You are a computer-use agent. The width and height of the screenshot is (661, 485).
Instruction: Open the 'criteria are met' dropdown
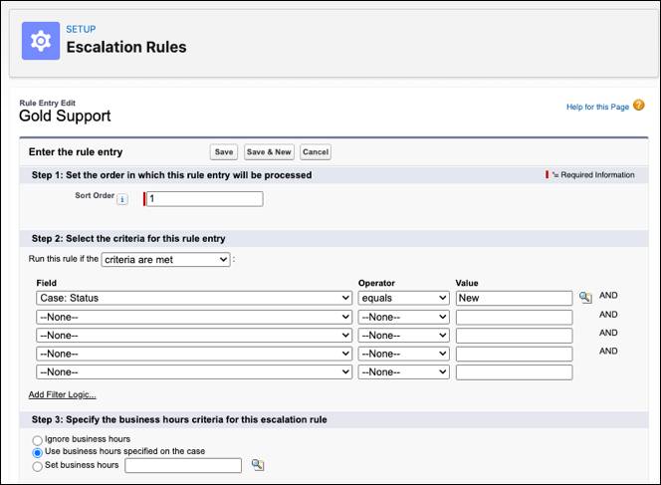(x=165, y=259)
